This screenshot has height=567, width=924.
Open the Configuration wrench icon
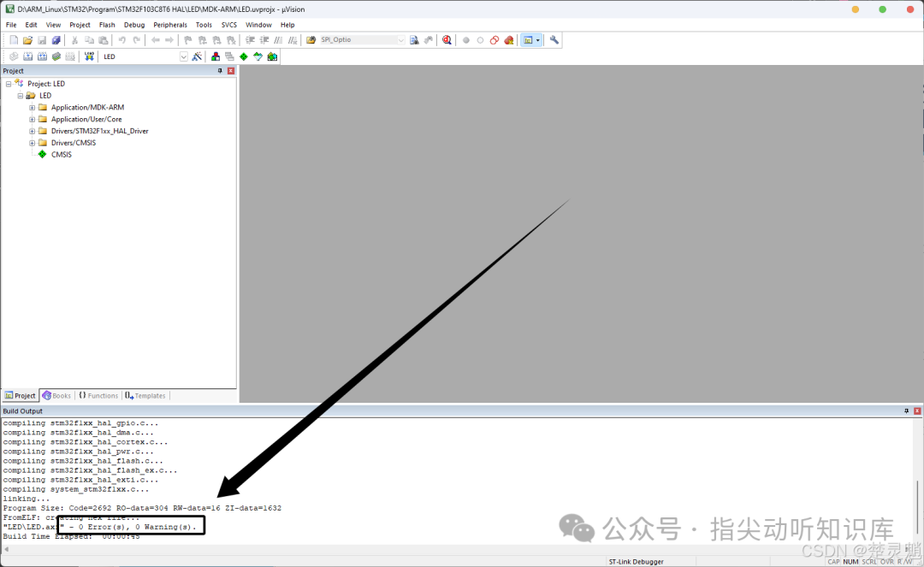[554, 40]
